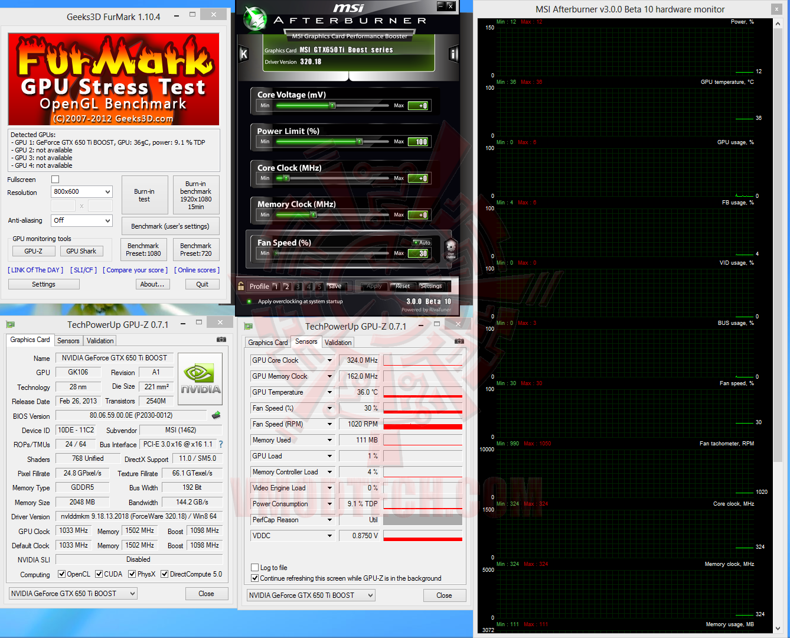The image size is (790, 638).
Task: Minimize the MSI Afterburner window
Action: pyautogui.click(x=440, y=6)
